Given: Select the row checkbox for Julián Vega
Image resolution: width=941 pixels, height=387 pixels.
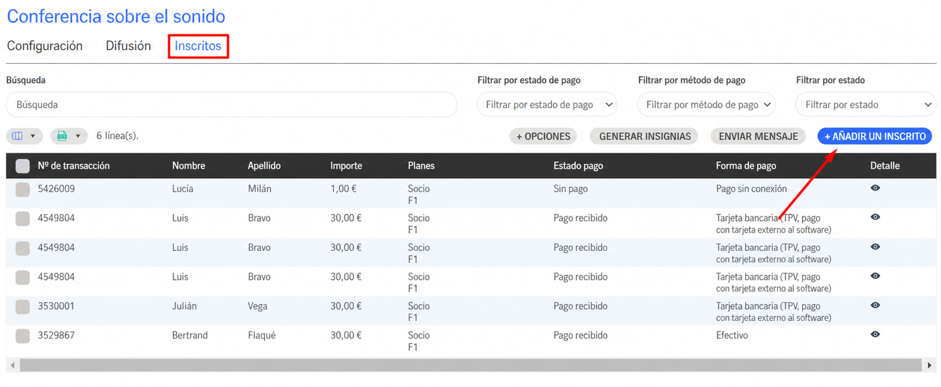Looking at the screenshot, I should click(x=23, y=306).
